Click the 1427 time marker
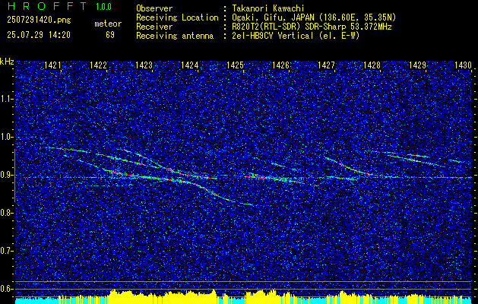Image resolution: width=478 pixels, height=304 pixels. pyautogui.click(x=326, y=65)
